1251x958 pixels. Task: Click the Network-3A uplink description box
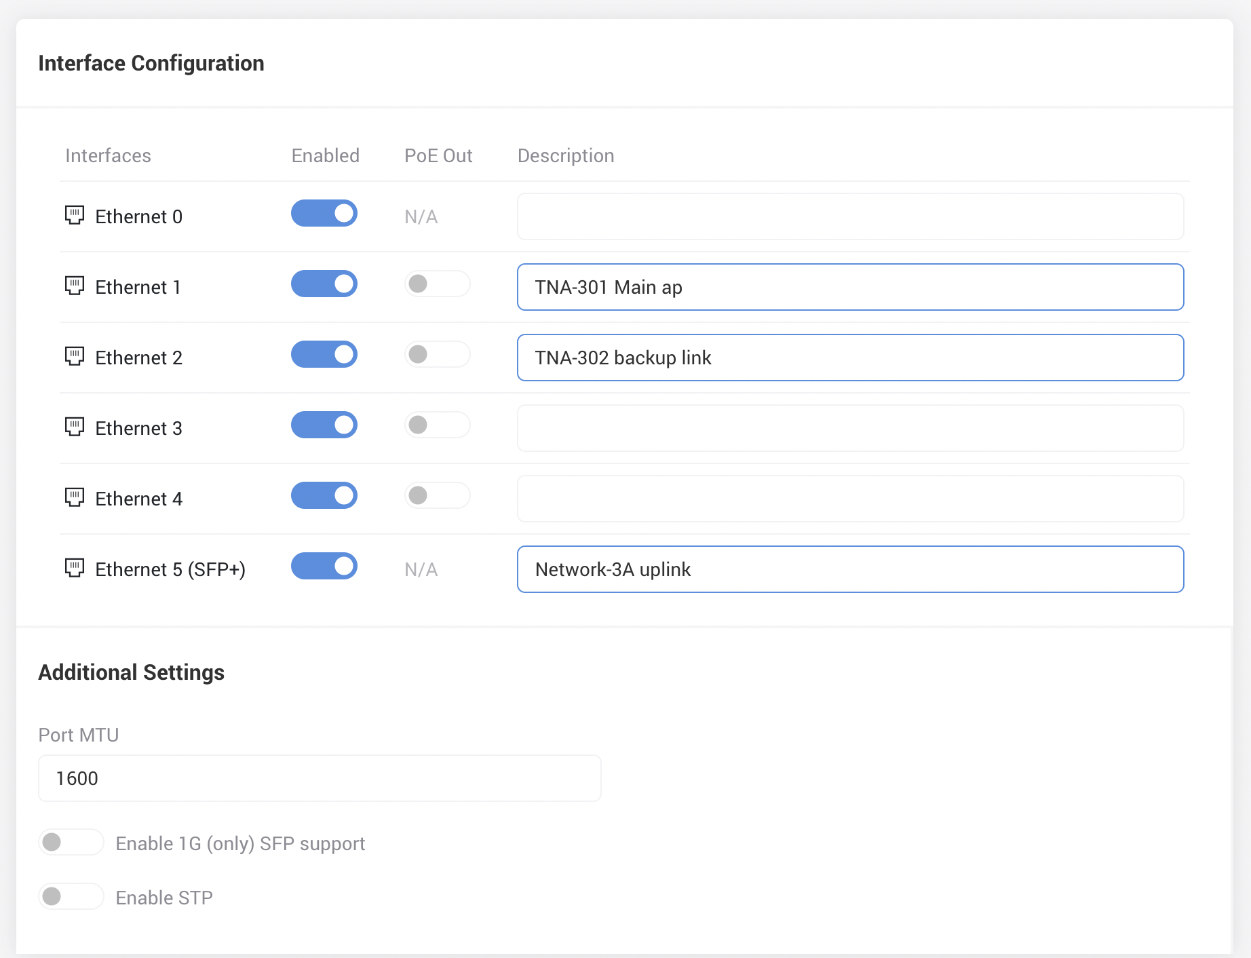click(x=850, y=570)
